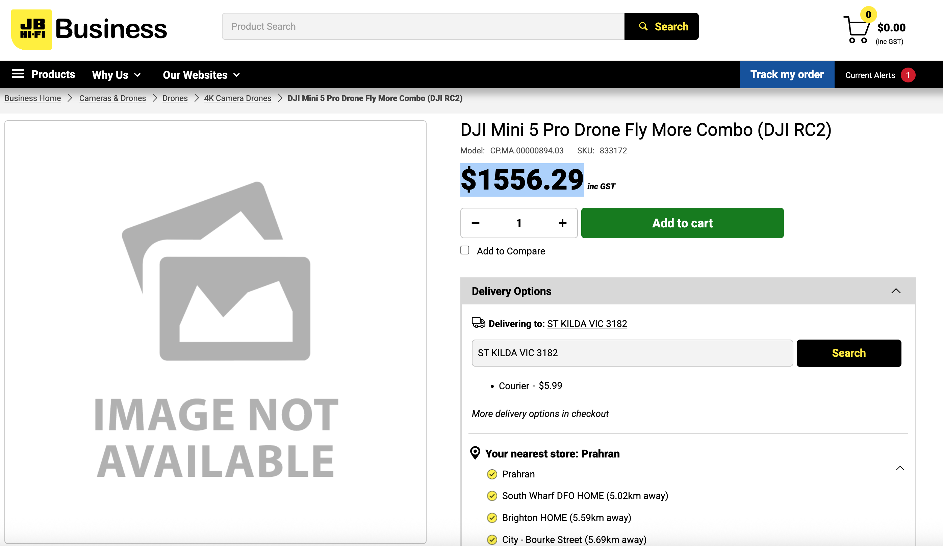Click City - Bourke Street availability check icon
This screenshot has width=943, height=546.
coord(492,540)
